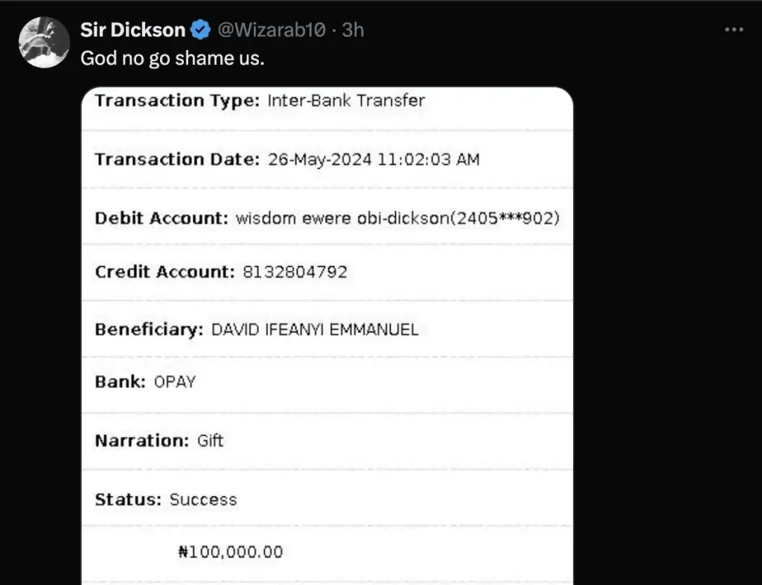Click the "Transaction Type:" label

177,100
